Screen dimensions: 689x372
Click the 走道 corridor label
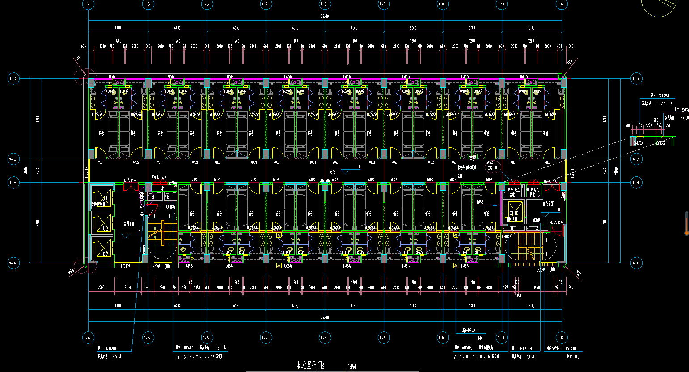[x=332, y=171]
